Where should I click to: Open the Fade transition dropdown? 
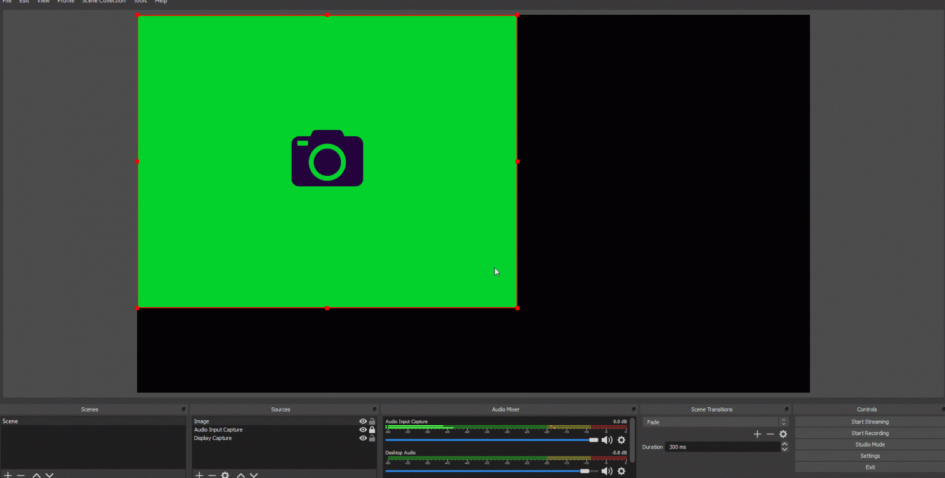[714, 422]
